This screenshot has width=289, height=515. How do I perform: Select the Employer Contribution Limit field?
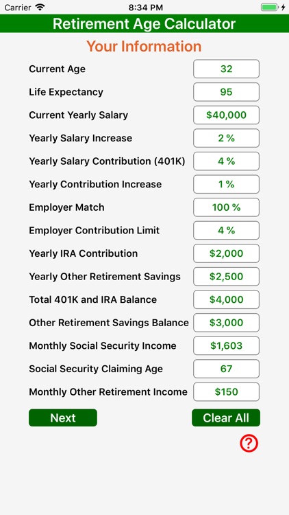tap(227, 231)
